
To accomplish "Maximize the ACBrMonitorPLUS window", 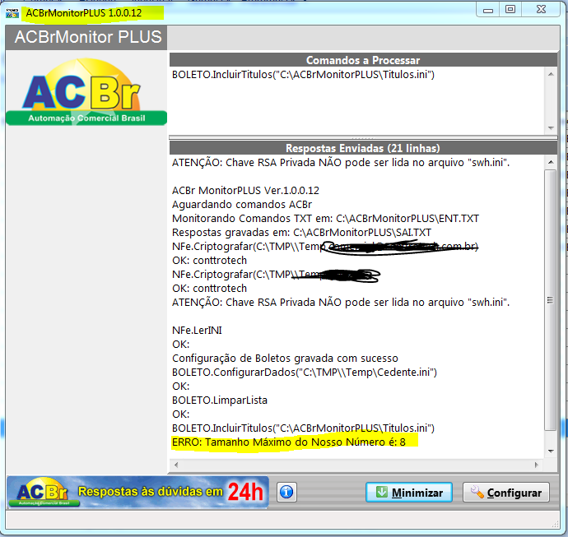I will pyautogui.click(x=510, y=10).
